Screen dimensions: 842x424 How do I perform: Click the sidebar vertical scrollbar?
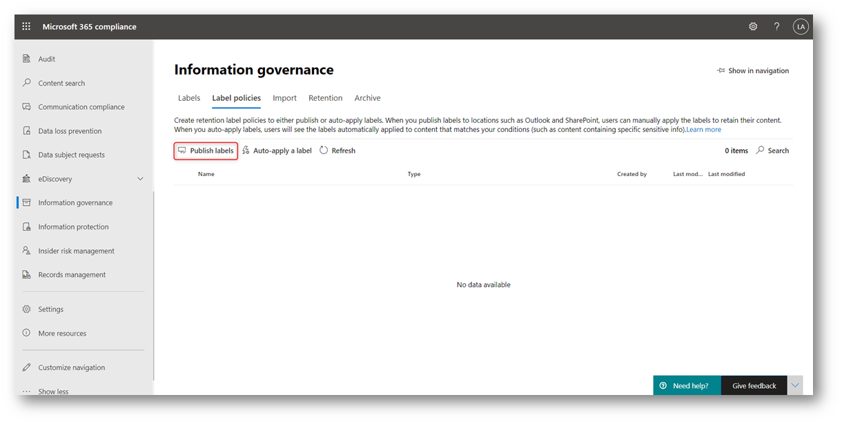[x=154, y=286]
